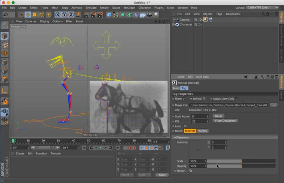Uncheck the Show checkbox in Tag Properties
The width and height of the screenshot is (284, 183).
[185, 98]
